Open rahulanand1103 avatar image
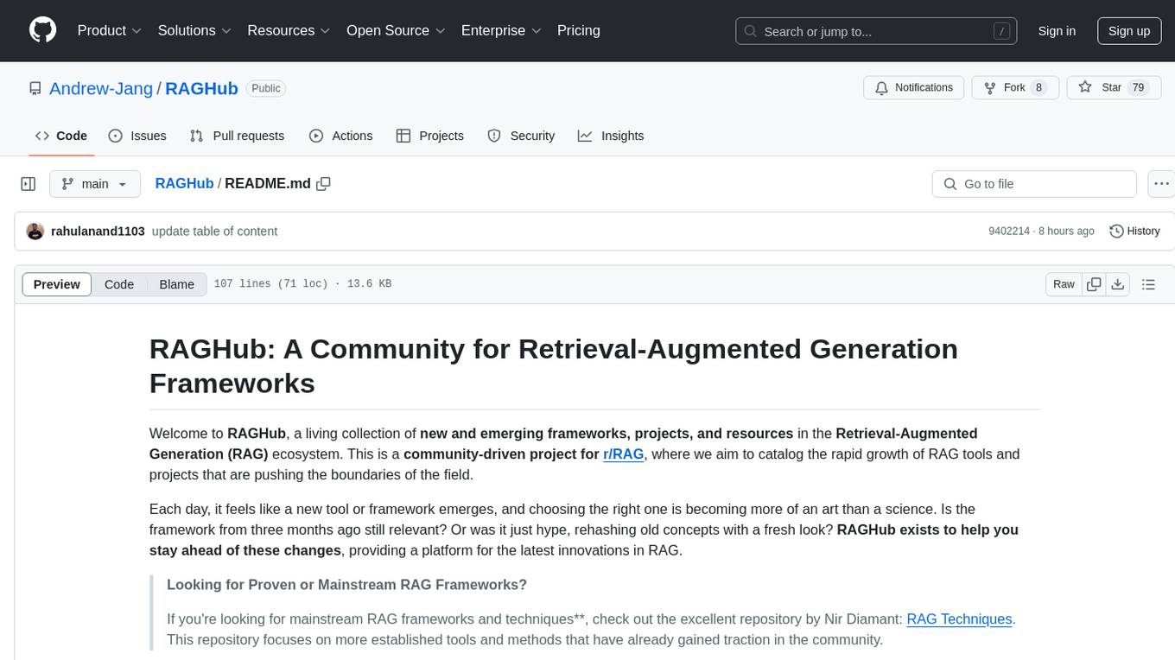 35,231
